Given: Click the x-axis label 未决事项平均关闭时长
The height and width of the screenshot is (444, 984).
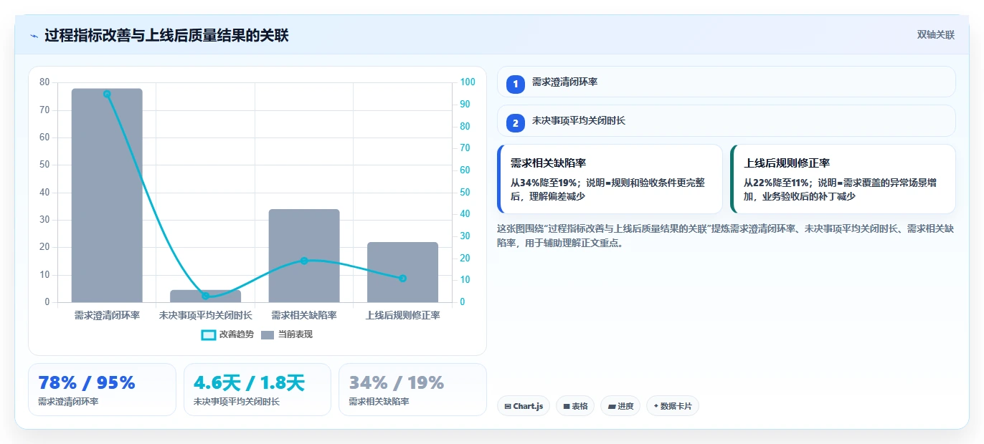Looking at the screenshot, I should tap(205, 315).
